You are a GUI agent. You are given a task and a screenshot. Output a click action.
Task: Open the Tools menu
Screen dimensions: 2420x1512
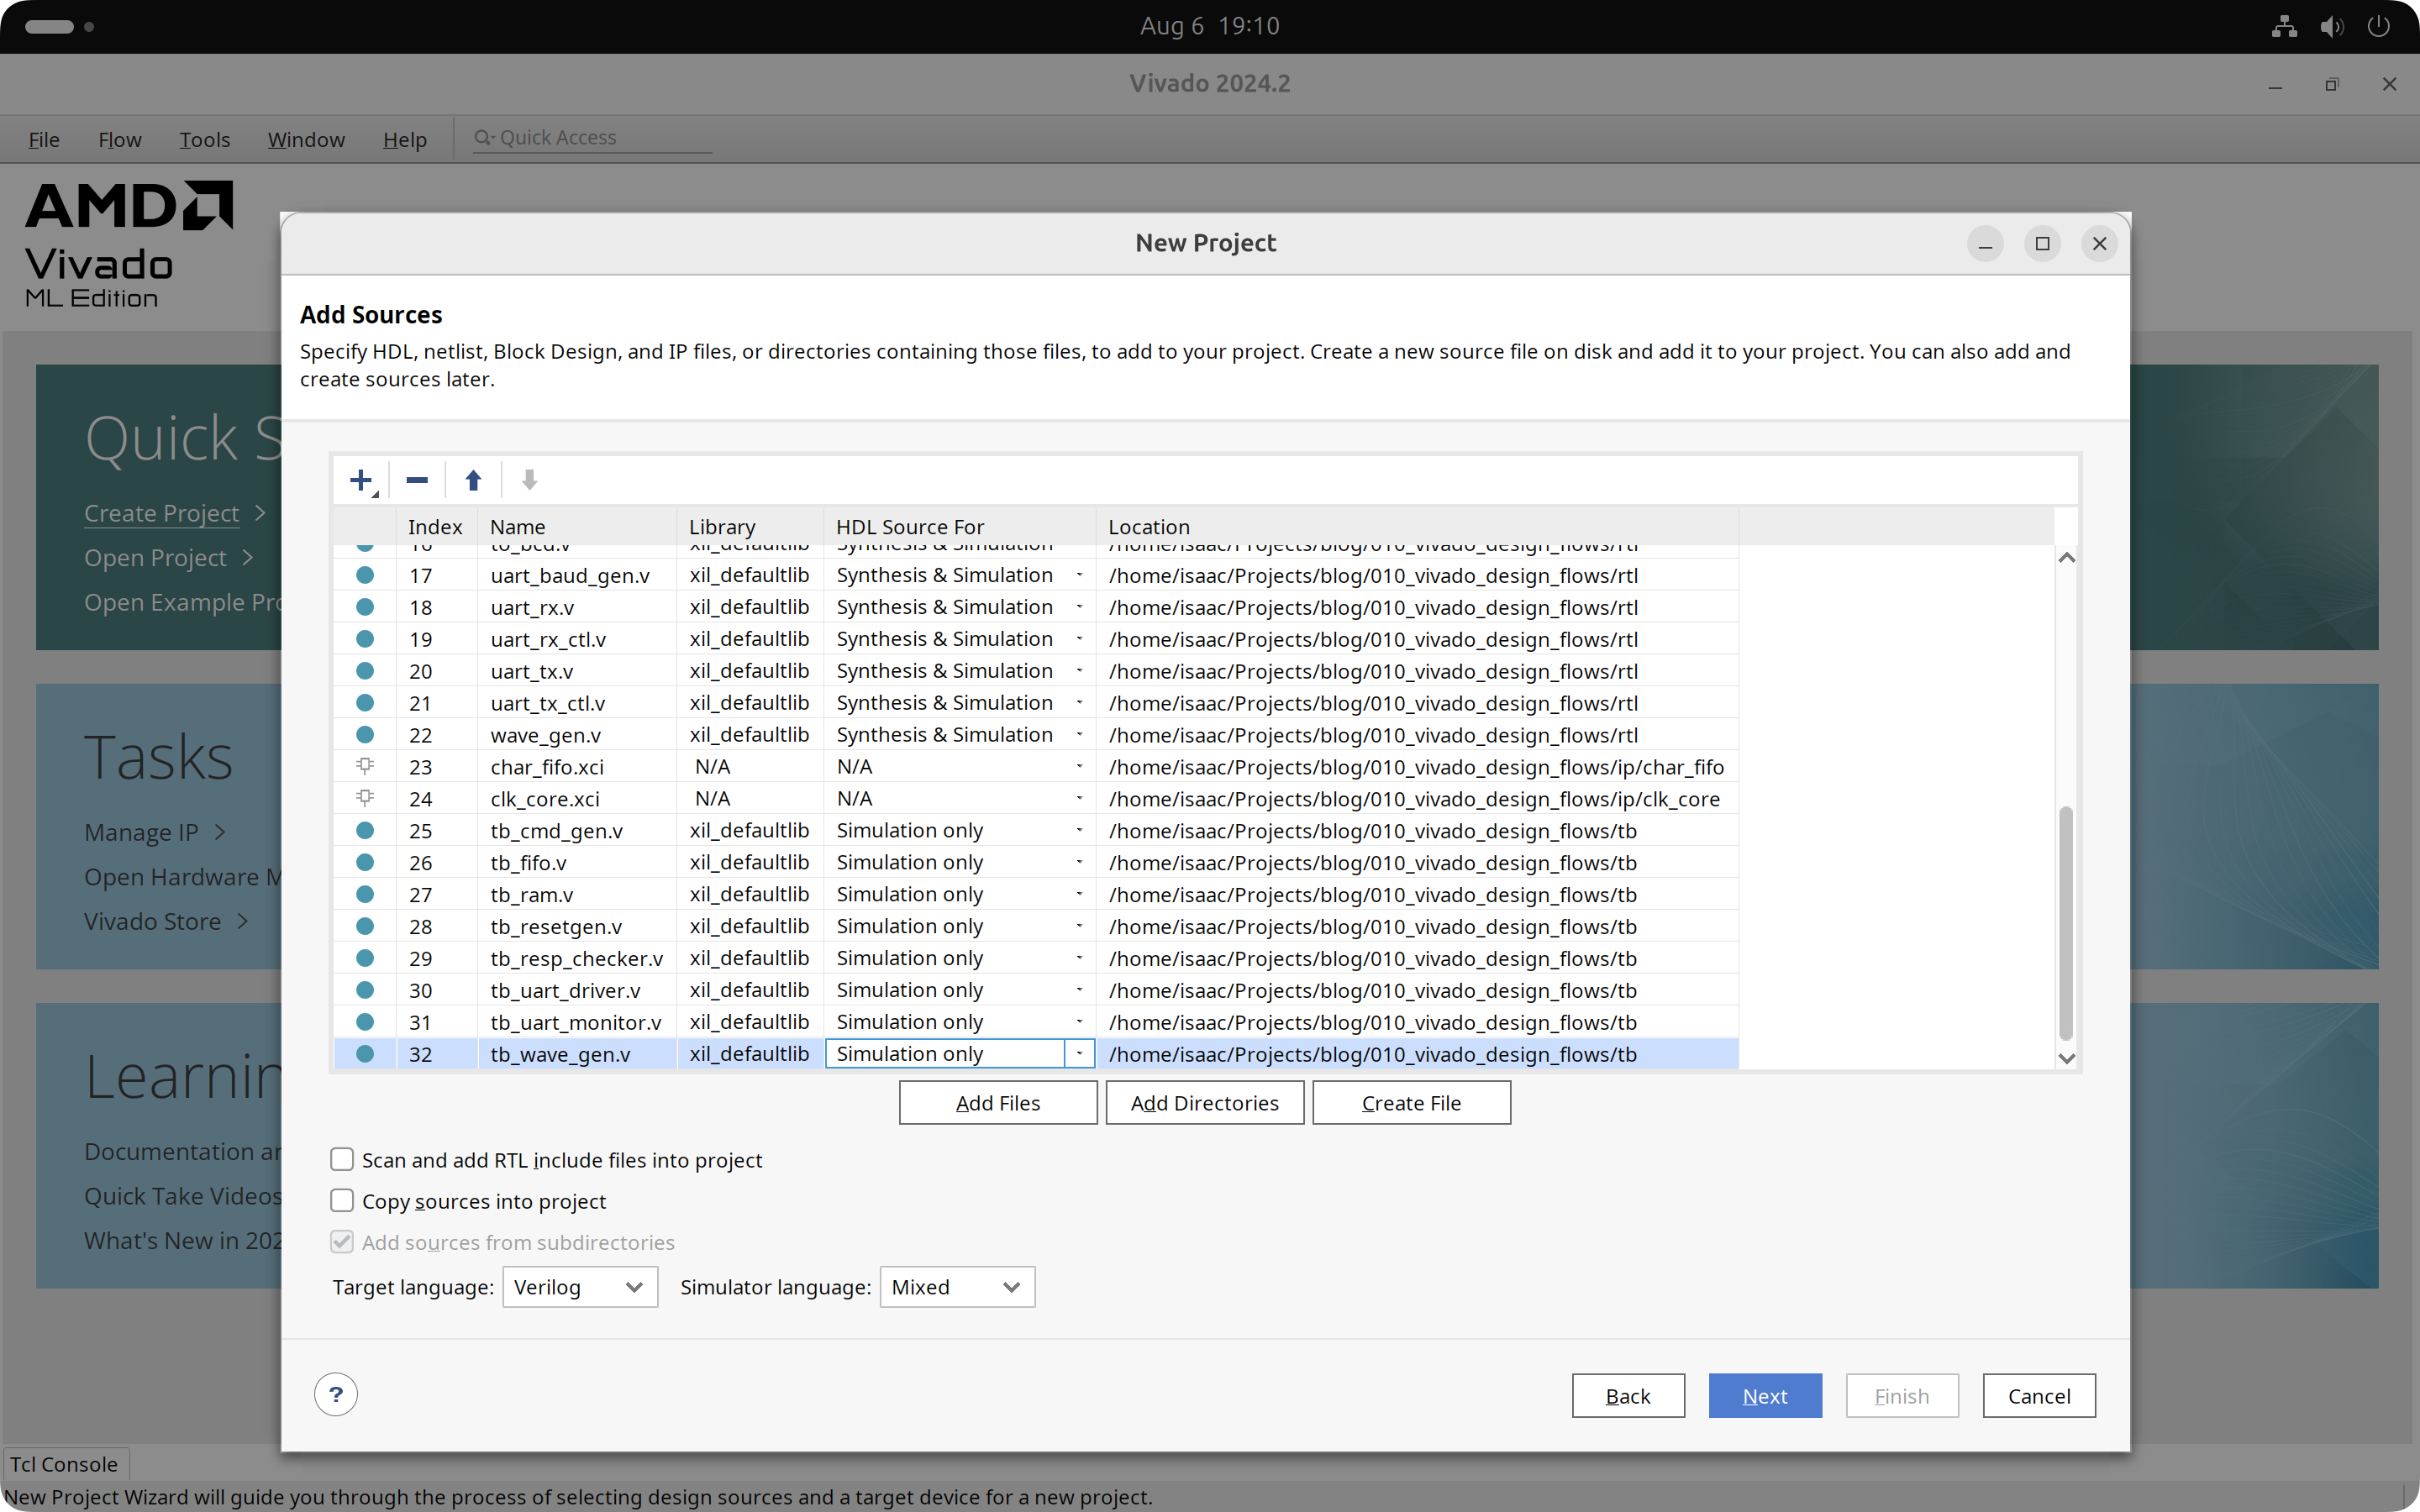[204, 139]
